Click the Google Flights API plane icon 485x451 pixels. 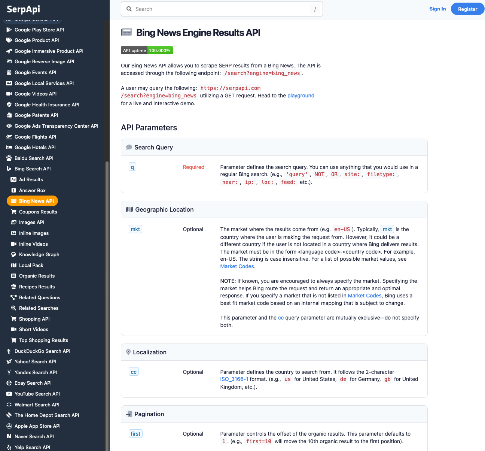(9, 137)
